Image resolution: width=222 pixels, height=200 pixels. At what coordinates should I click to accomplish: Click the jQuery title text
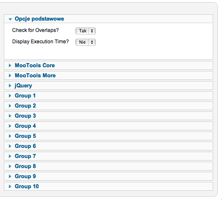(x=24, y=86)
